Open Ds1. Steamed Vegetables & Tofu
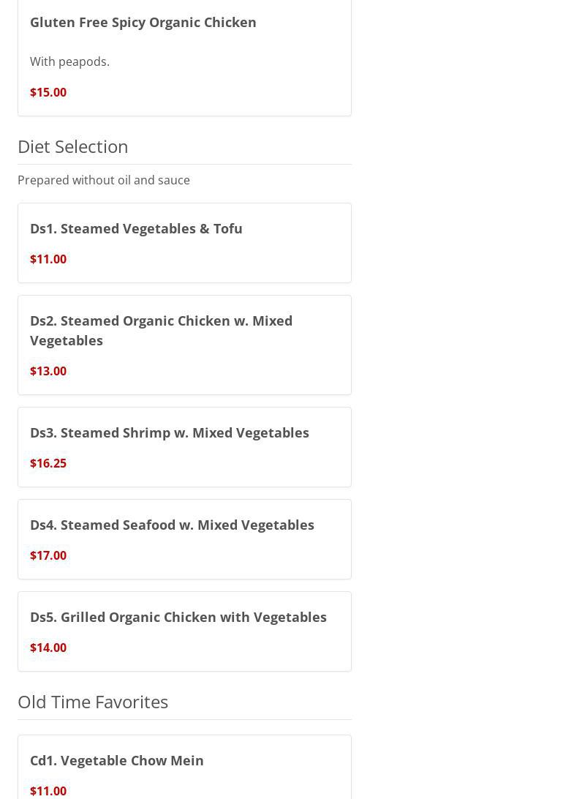 pos(136,228)
